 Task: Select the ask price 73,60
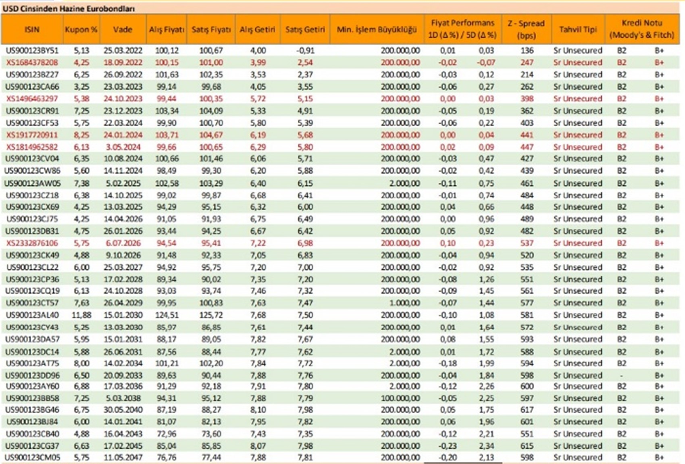click(x=211, y=434)
